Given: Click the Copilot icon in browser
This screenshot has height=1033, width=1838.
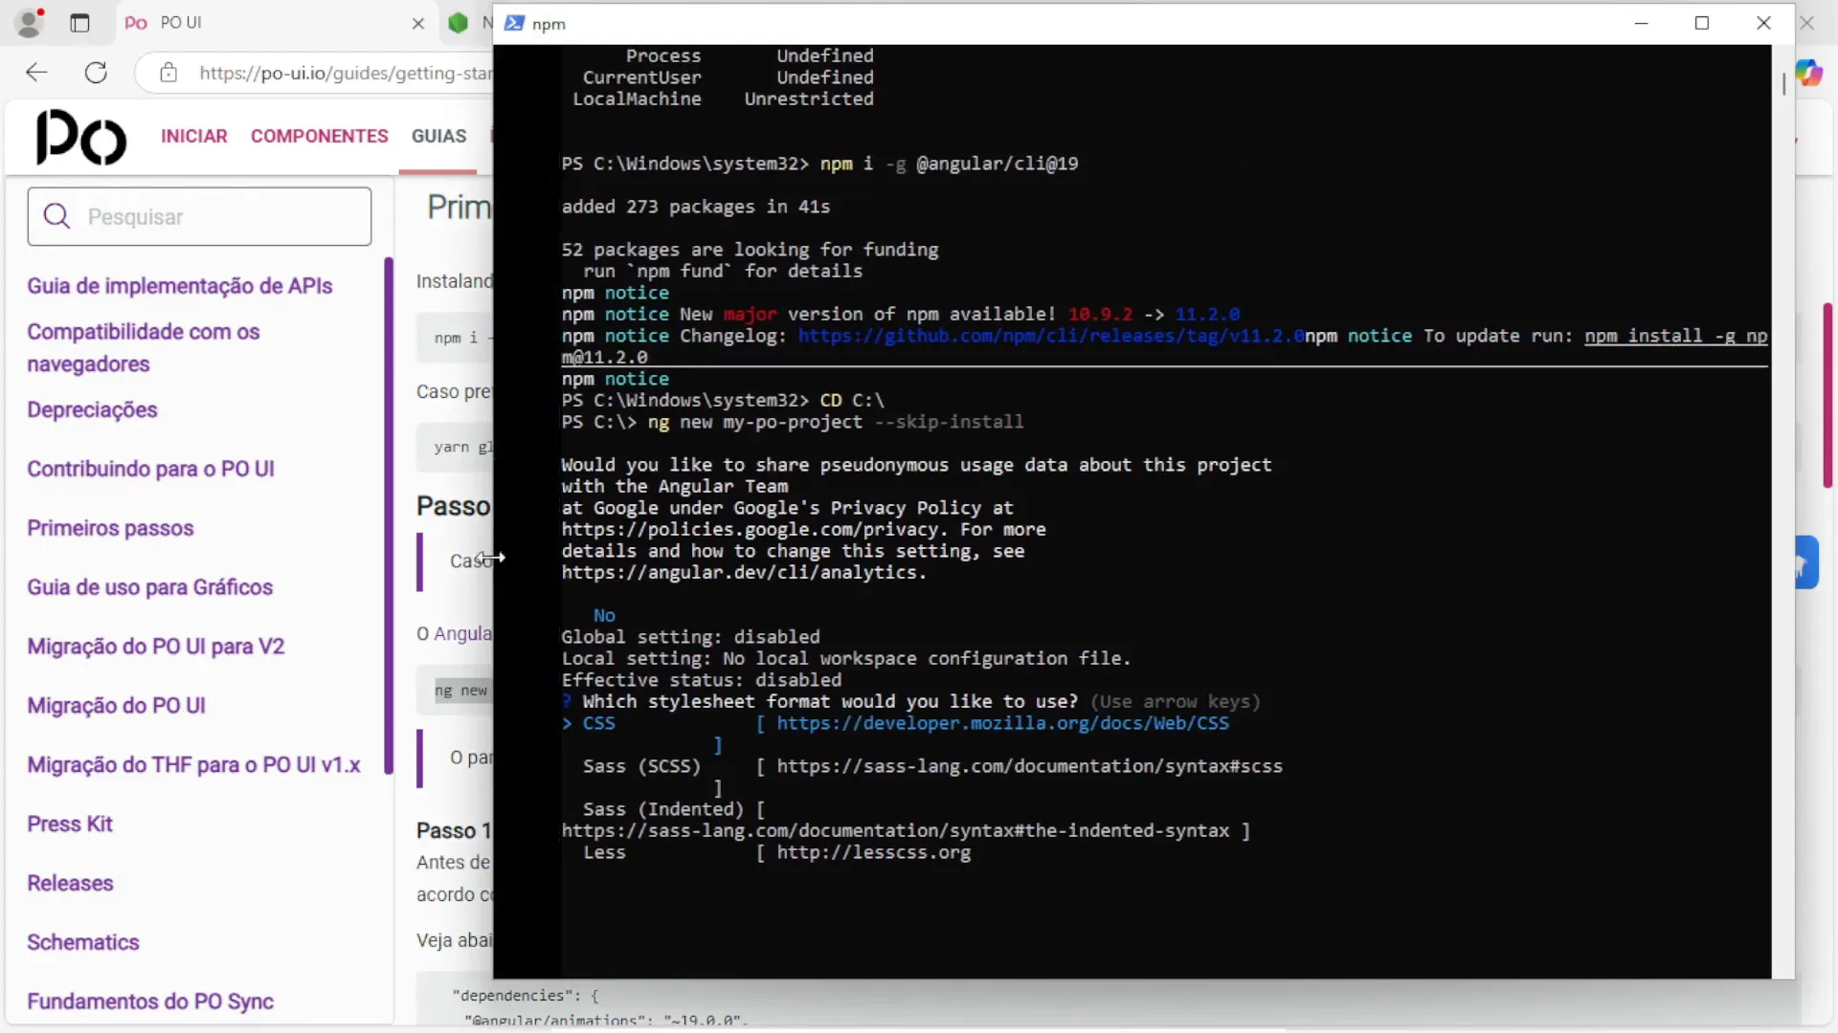Looking at the screenshot, I should click(1808, 73).
